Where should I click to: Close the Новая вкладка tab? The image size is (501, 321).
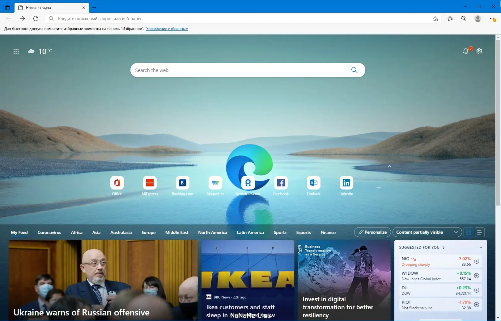pyautogui.click(x=83, y=8)
